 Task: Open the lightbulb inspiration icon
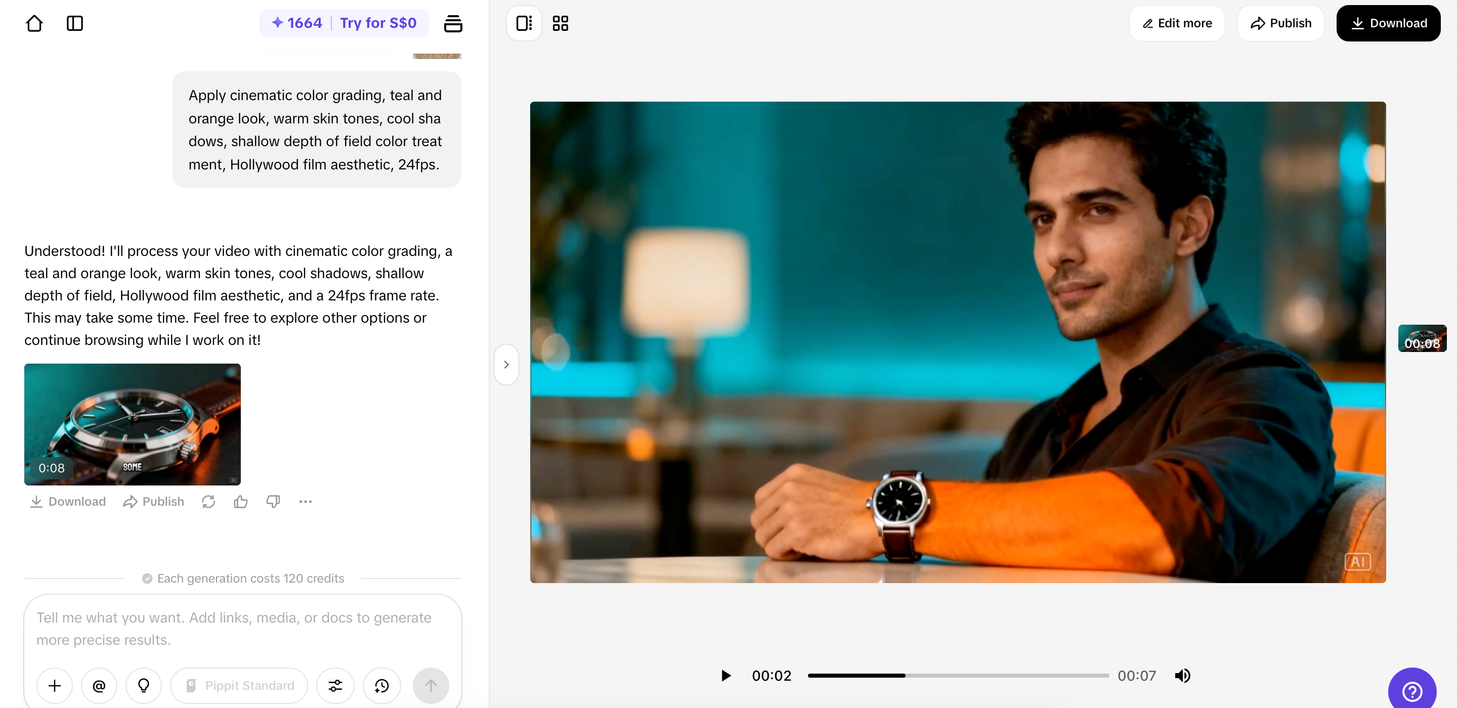[144, 685]
